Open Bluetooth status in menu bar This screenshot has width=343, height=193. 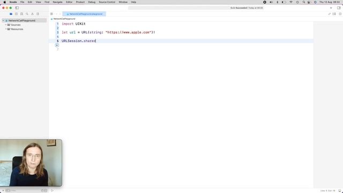(x=278, y=2)
